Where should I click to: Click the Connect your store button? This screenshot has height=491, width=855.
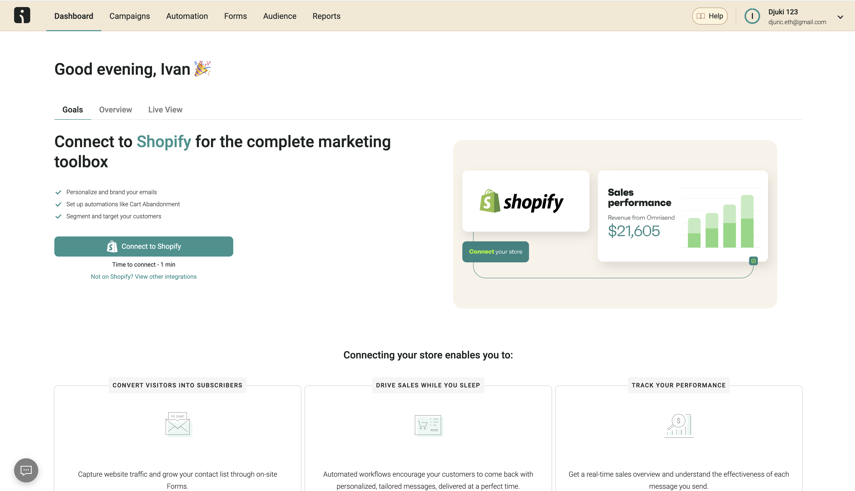coord(495,252)
